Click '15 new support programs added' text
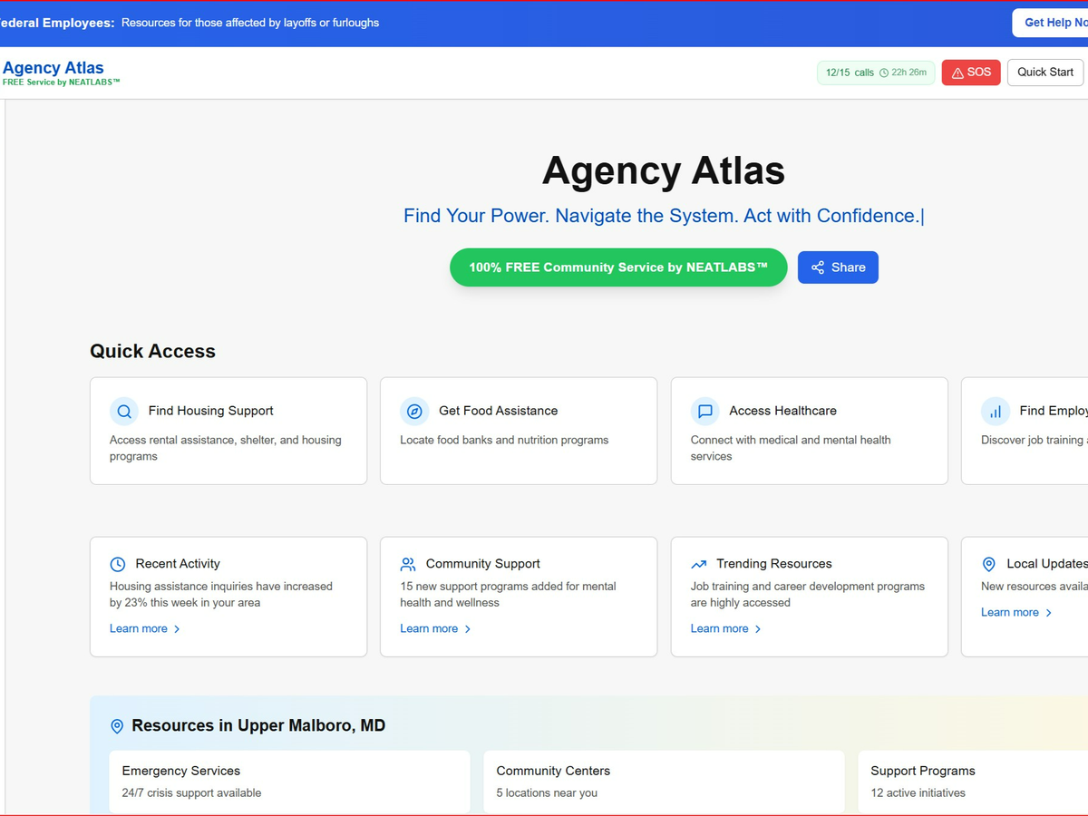 pyautogui.click(x=508, y=595)
